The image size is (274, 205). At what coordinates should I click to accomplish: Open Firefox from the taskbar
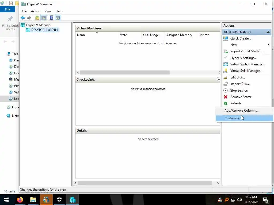click(20, 200)
